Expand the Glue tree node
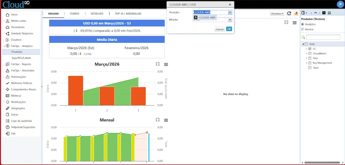Viewport: 345px width, 165px height. [x=306, y=58]
